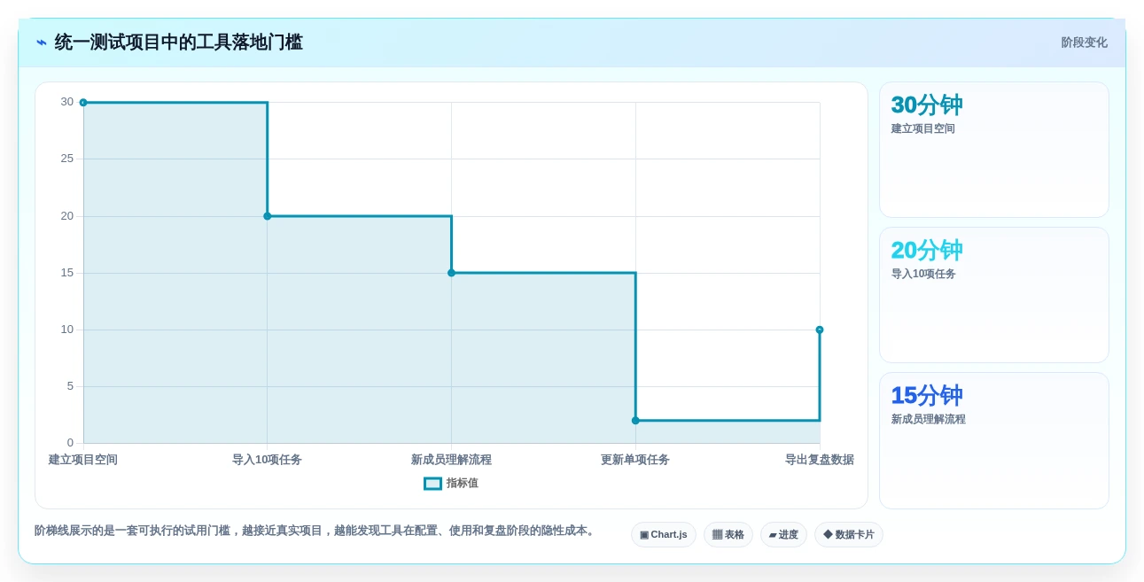Screen dimensions: 1144x582
Task: Click the 新成员理解流程 axis label
Action: pos(451,460)
